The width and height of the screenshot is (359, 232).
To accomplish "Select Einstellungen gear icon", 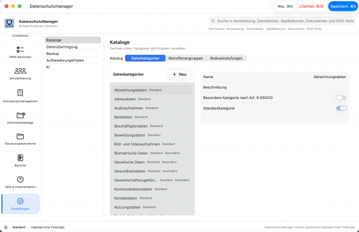I will 20,201.
